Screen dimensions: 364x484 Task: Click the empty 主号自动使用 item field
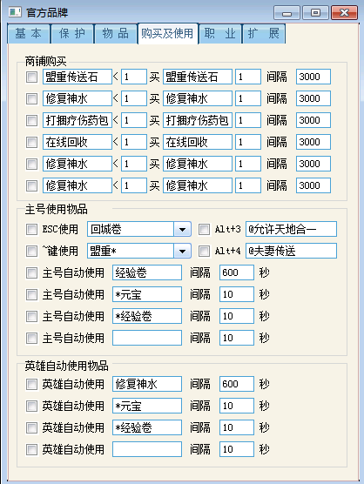click(x=147, y=338)
